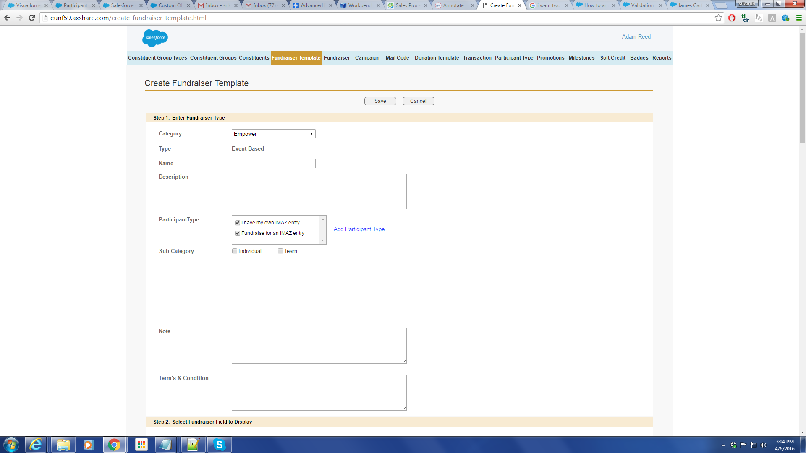Check the Team sub category box
Screen dimensions: 806x453
coord(280,251)
